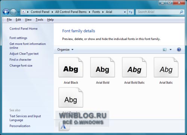Open the address bar history dropdown

[125, 12]
